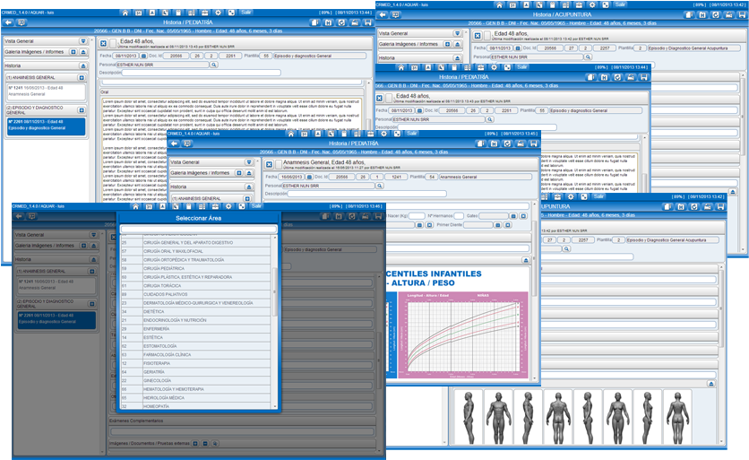Screen dimensions: 749x460
Task: Collapse Historia section in top-left Pediatría window
Action: pyautogui.click(x=83, y=65)
